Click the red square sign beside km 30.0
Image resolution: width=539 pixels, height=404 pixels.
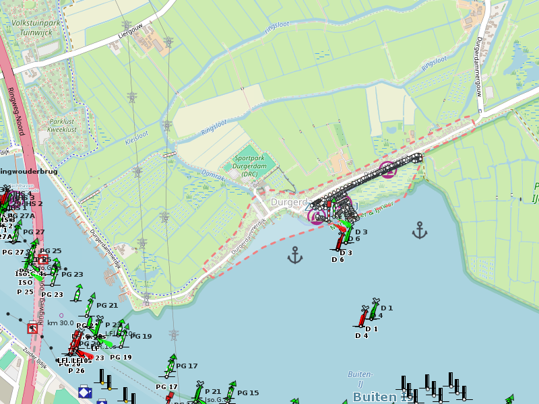click(32, 329)
